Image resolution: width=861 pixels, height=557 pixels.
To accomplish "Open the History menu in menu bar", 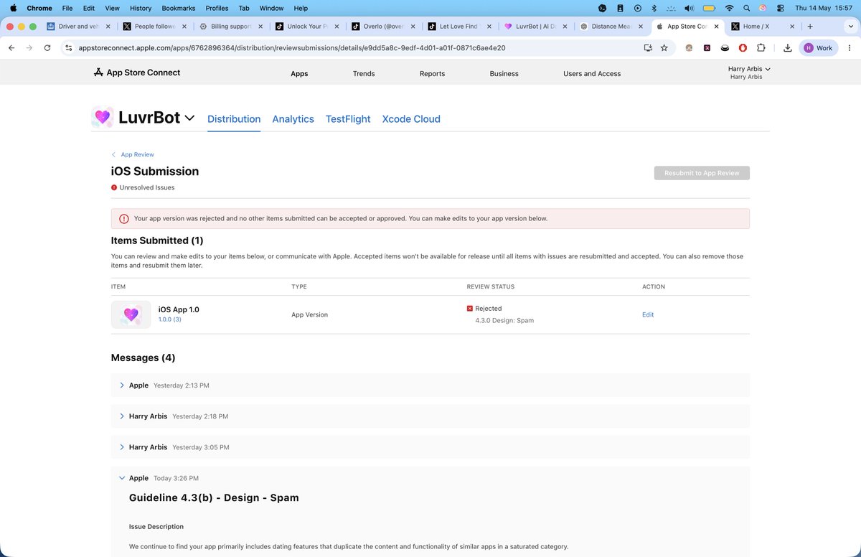I will tap(141, 8).
